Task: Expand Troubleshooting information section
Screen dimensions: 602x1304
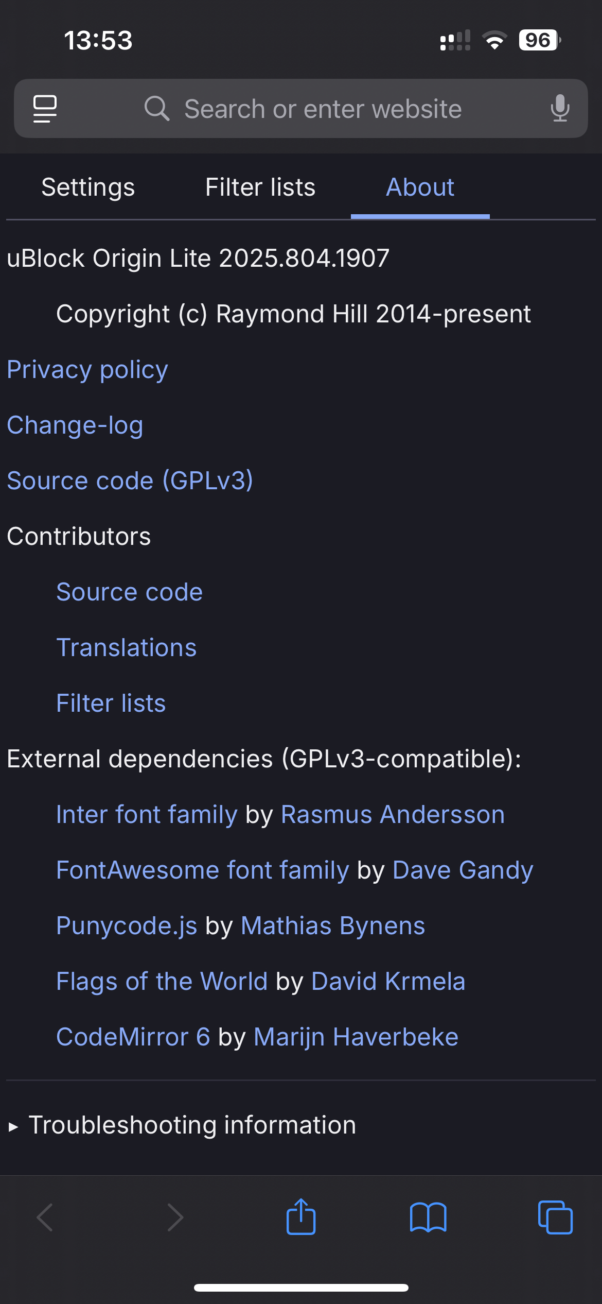Action: 182,1125
